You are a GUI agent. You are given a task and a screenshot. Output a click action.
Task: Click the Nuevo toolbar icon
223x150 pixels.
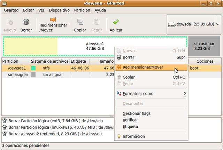coord(10,22)
